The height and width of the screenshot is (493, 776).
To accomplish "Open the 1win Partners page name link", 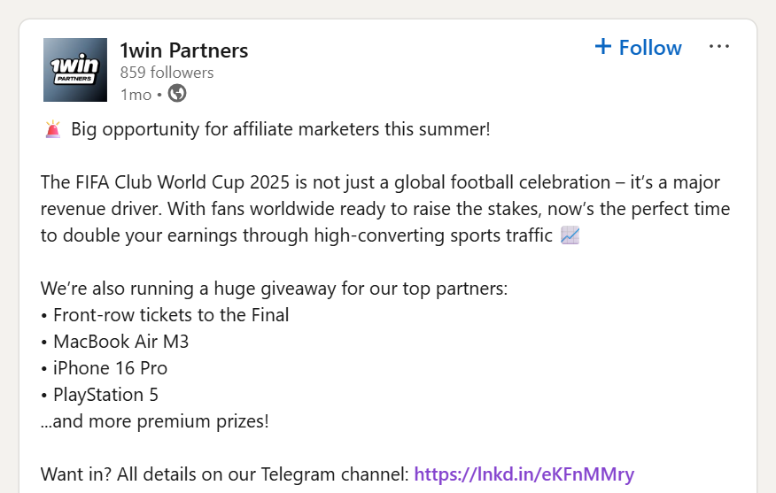I will pos(184,50).
